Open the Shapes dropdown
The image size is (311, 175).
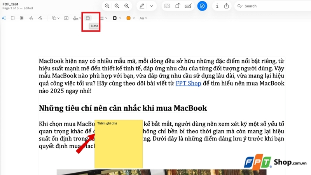click(56, 18)
